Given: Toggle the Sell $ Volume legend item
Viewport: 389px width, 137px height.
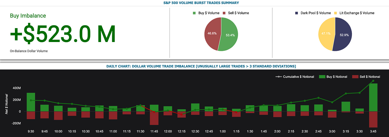Looking at the screenshot, I should tap(236, 13).
